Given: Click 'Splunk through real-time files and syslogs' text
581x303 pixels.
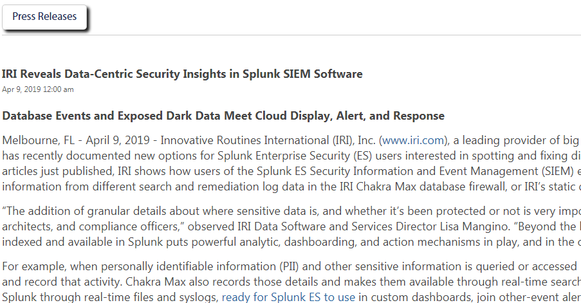Looking at the screenshot, I should click(110, 297).
